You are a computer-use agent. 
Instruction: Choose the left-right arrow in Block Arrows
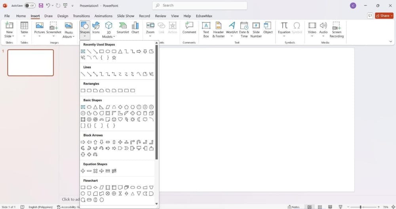(108, 142)
